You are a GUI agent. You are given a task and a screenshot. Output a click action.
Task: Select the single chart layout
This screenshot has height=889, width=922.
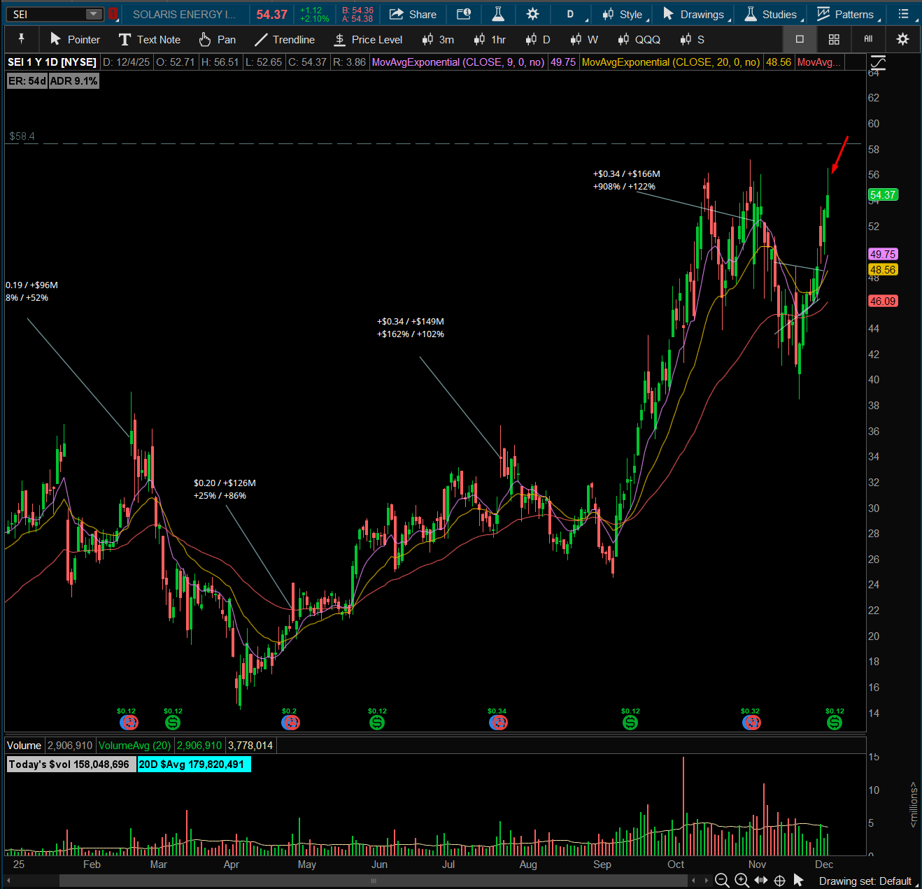(800, 39)
